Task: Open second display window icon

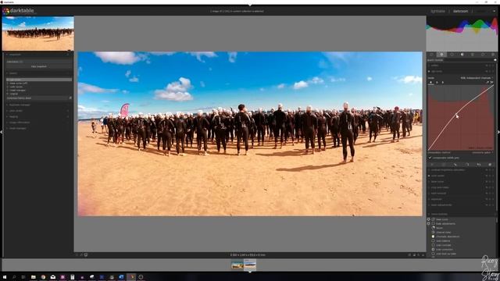Action: pyautogui.click(x=86, y=255)
